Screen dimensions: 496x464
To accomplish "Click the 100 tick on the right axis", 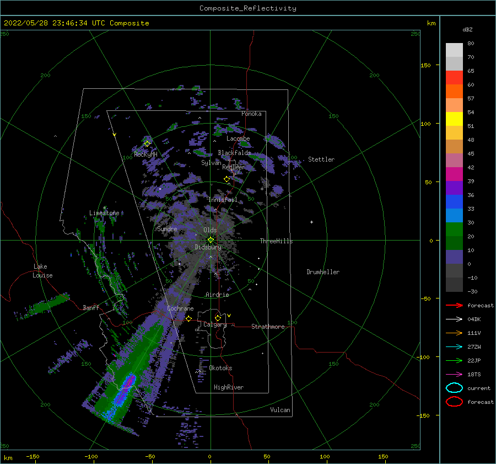I will [426, 124].
